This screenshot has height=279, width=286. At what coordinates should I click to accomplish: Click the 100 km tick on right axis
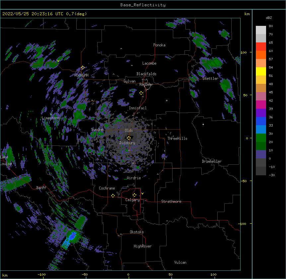pos(244,52)
